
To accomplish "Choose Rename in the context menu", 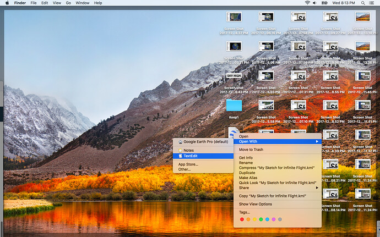I will (x=278, y=163).
